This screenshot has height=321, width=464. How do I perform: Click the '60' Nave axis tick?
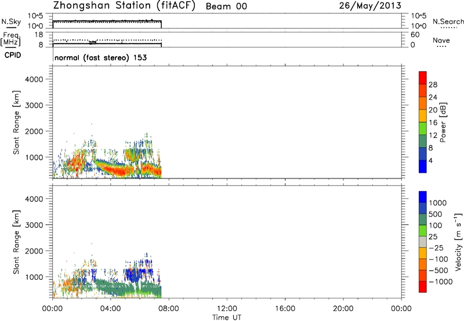(415, 35)
